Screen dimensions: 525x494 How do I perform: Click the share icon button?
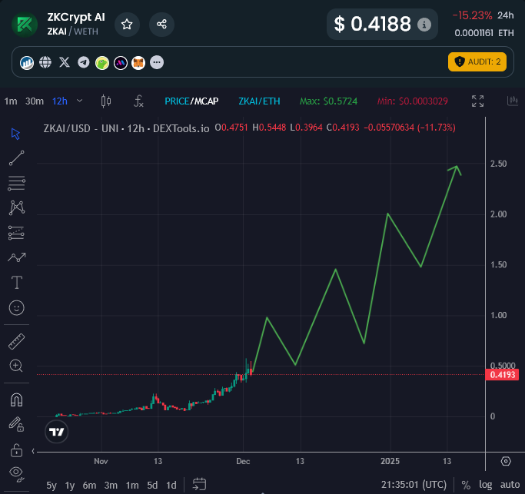[x=161, y=25]
